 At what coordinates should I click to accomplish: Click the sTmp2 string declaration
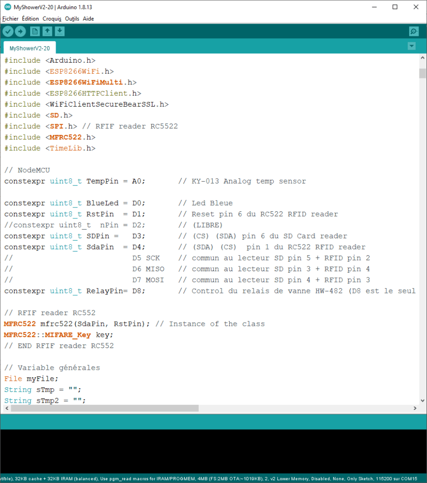(x=45, y=400)
